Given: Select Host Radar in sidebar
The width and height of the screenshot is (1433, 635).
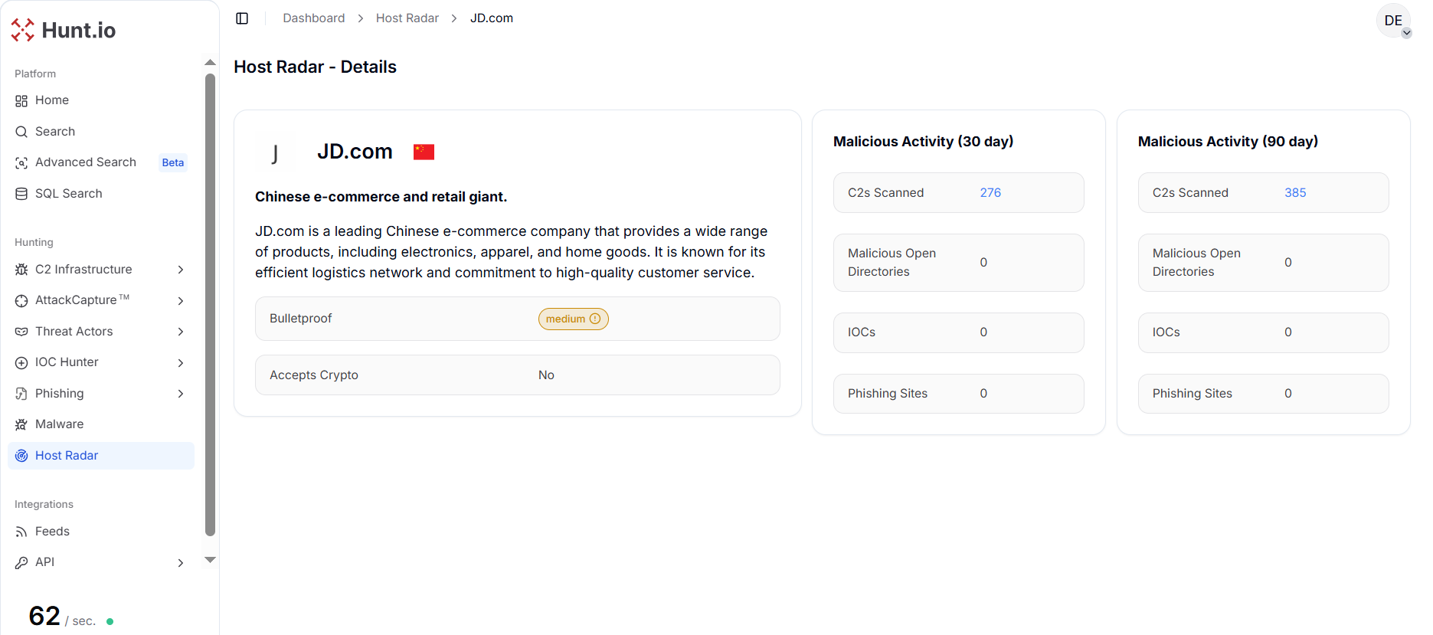Looking at the screenshot, I should click(67, 456).
